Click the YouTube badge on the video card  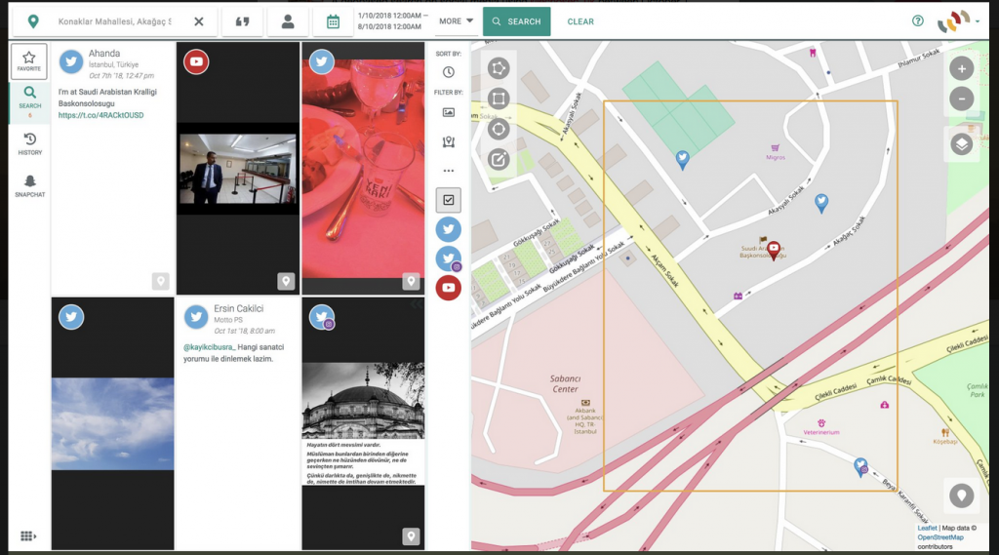(x=196, y=61)
